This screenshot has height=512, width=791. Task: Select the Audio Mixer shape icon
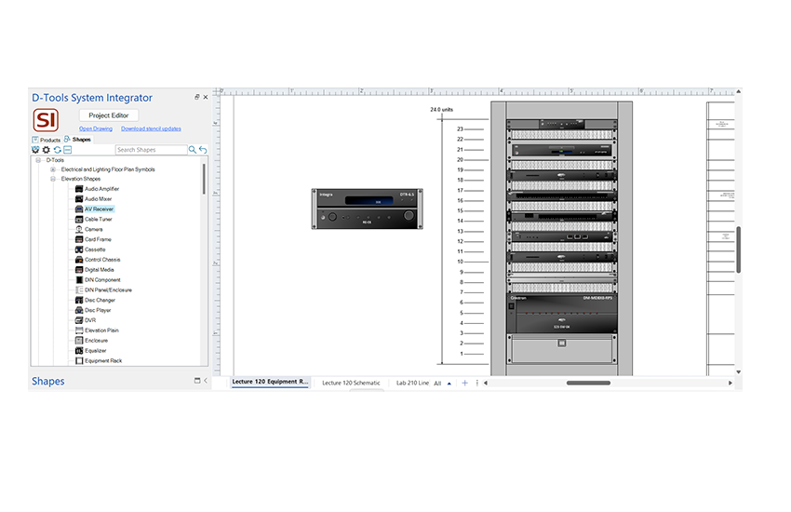[79, 198]
